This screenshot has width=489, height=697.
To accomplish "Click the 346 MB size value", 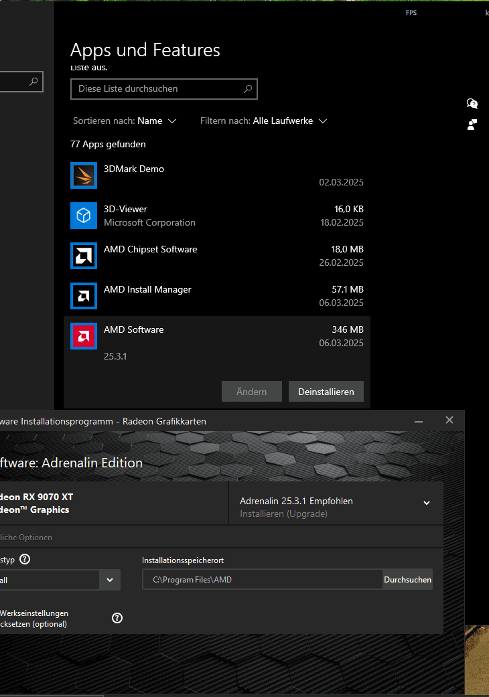I will click(x=348, y=330).
